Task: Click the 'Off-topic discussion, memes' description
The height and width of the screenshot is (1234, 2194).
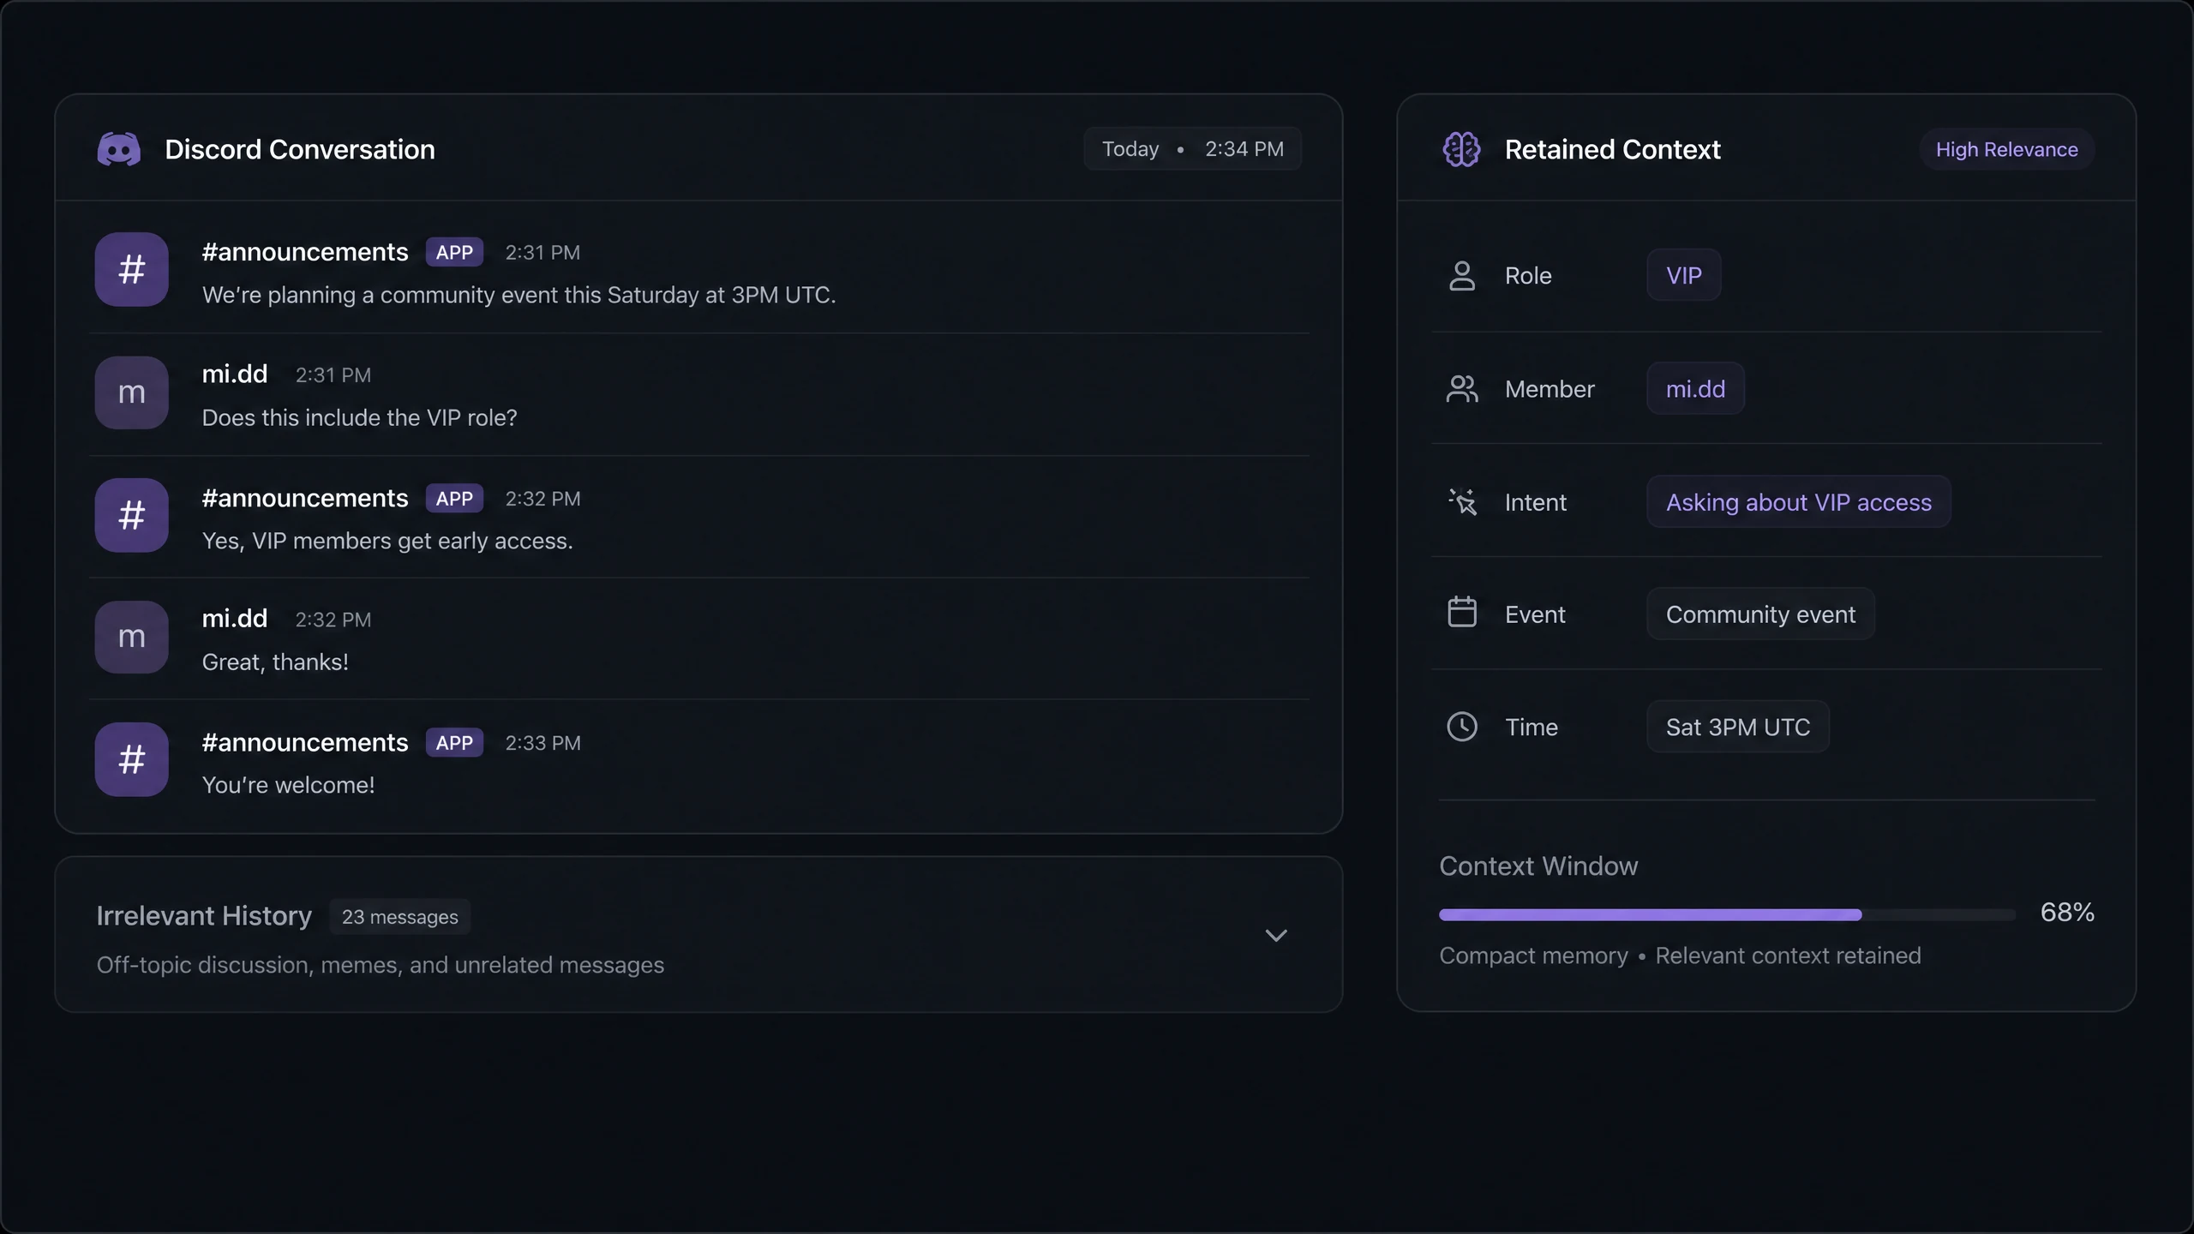Action: click(x=380, y=965)
